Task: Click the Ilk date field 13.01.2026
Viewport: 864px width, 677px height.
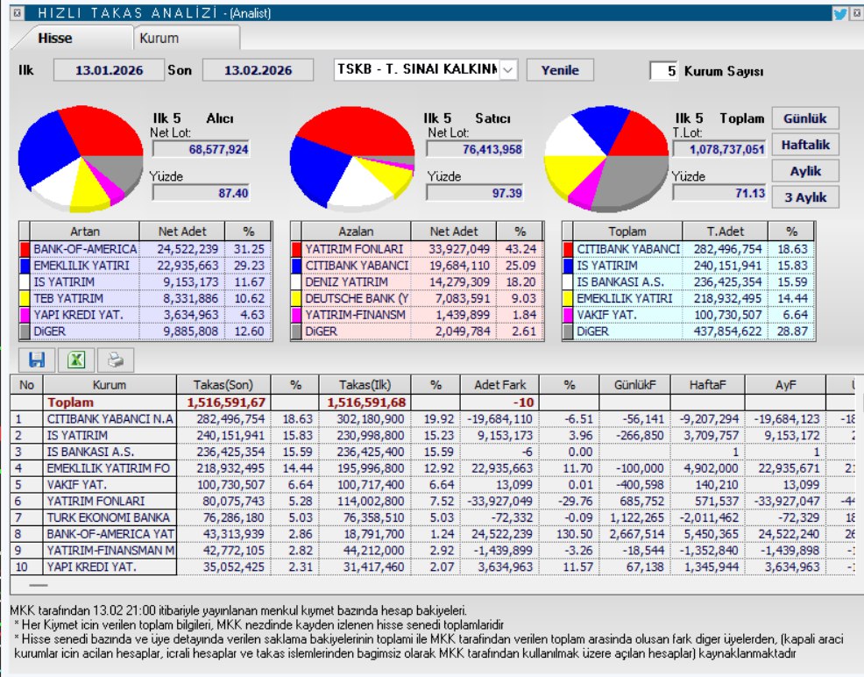Action: tap(109, 70)
